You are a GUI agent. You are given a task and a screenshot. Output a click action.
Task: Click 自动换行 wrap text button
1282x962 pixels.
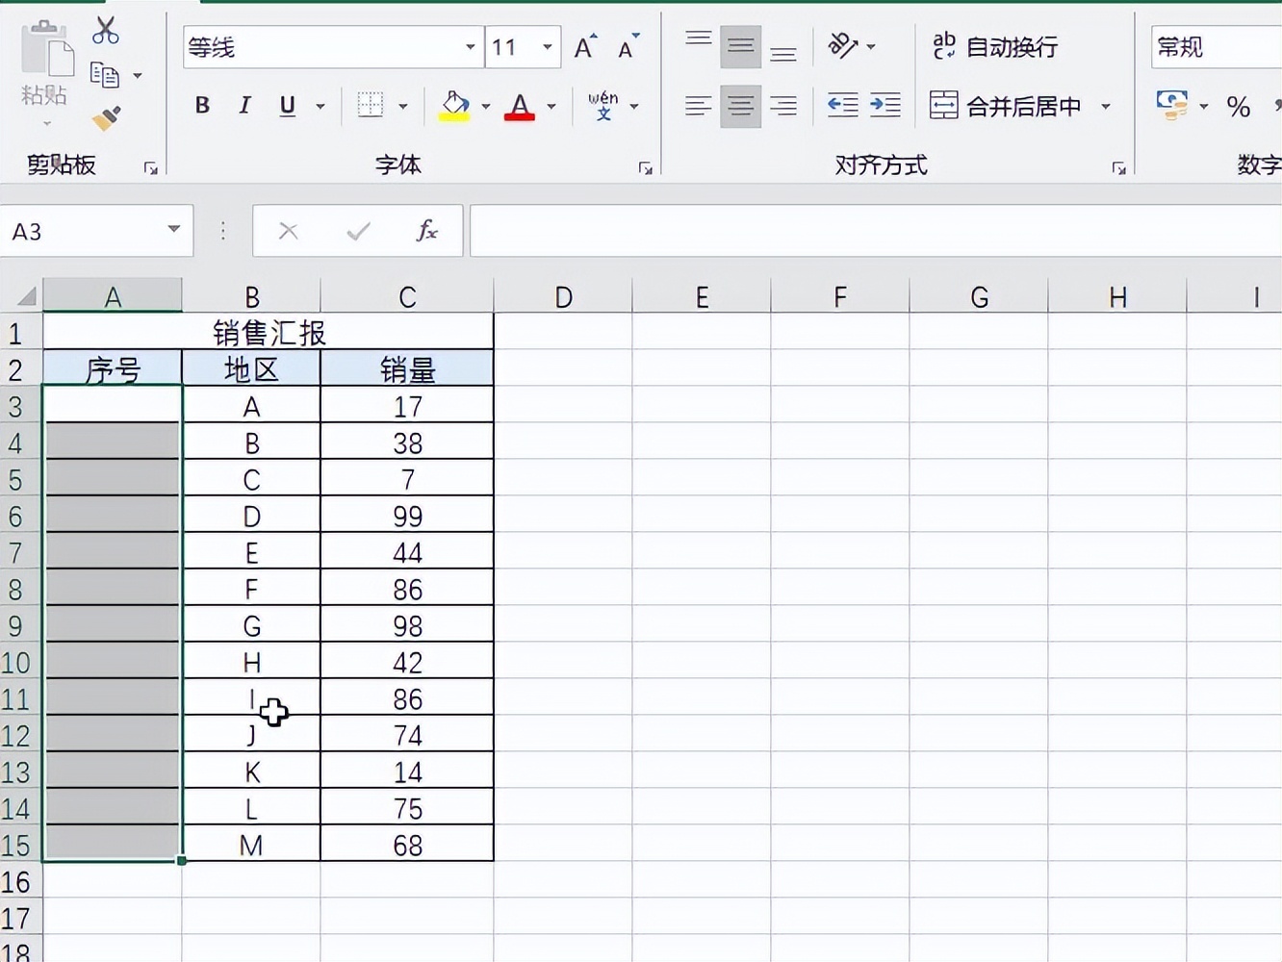[x=995, y=46]
